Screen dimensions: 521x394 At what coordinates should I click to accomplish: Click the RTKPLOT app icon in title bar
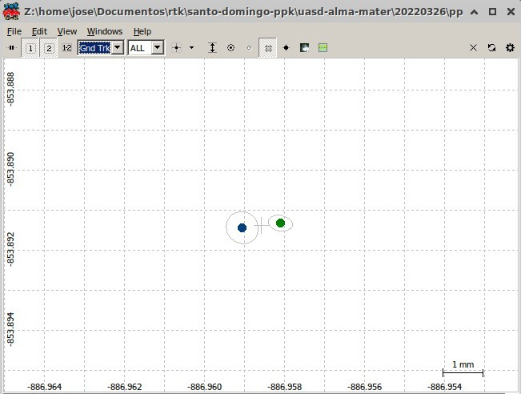(x=11, y=11)
